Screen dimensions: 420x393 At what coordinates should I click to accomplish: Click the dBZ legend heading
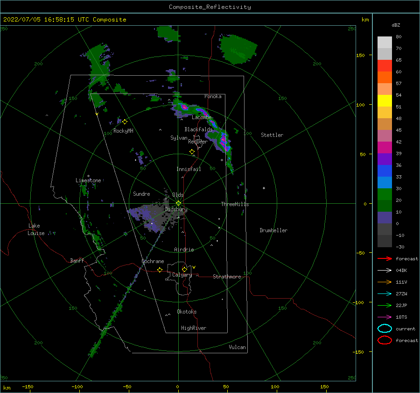tap(396, 25)
